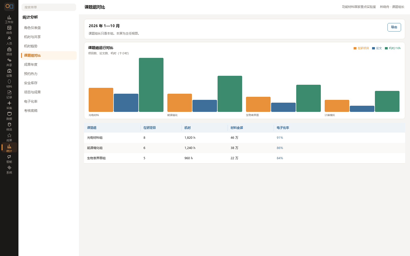410x256 pixels.
Task: Click the 机时 column header
Action: coord(188,128)
